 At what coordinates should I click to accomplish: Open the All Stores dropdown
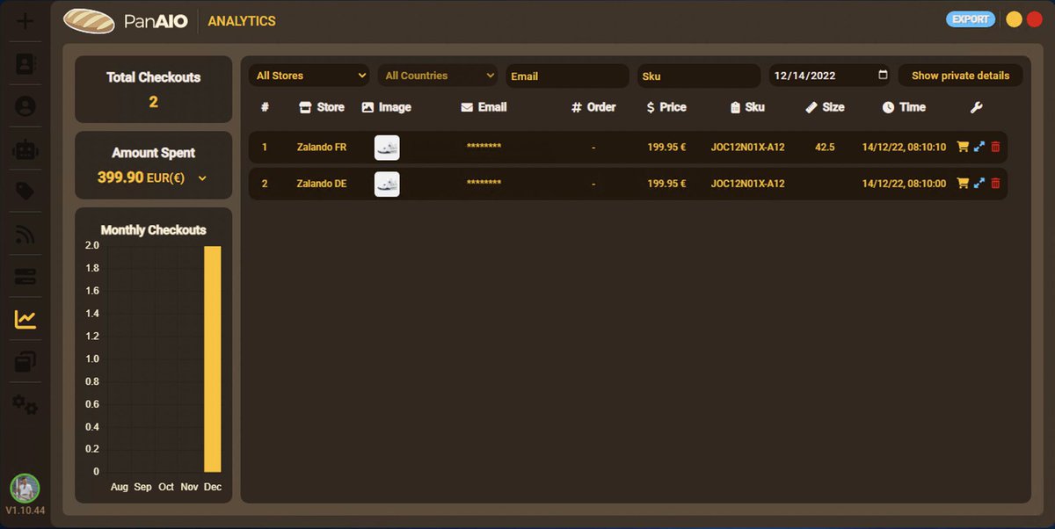309,76
